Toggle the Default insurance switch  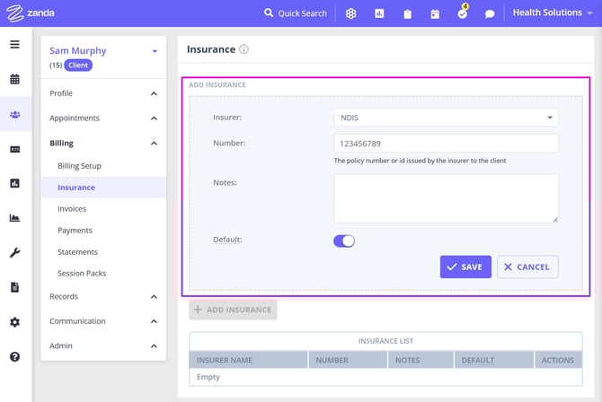click(x=344, y=240)
